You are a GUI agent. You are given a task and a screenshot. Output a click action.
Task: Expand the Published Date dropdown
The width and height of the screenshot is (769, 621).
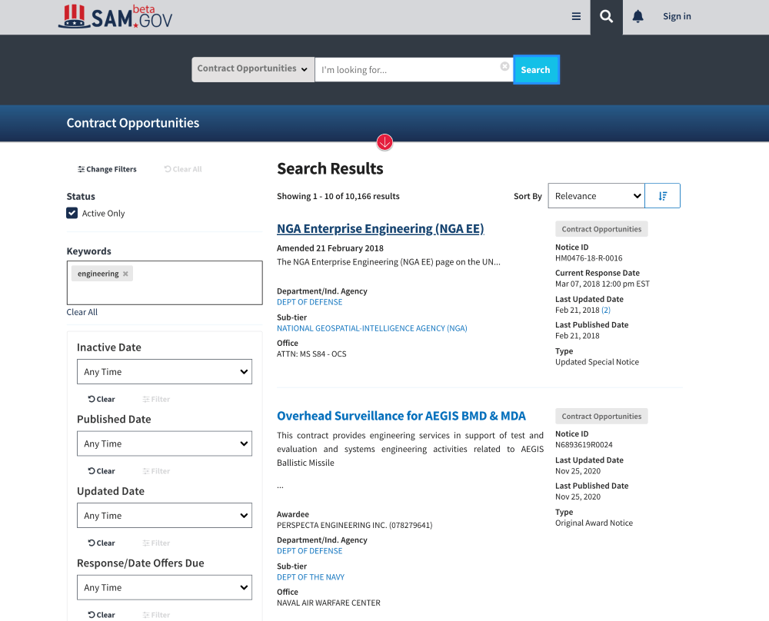pyautogui.click(x=165, y=443)
